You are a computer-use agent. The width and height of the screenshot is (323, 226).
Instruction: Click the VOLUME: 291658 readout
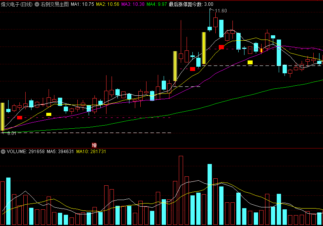pos(26,152)
